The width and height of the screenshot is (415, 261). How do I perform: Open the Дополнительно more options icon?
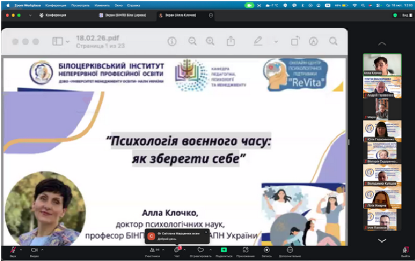point(290,250)
